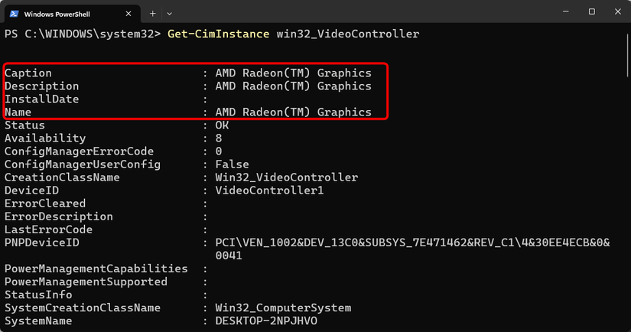This screenshot has height=332, width=631.
Task: Click the PS C:\WINDOWS\system32> prompt
Action: click(83, 34)
